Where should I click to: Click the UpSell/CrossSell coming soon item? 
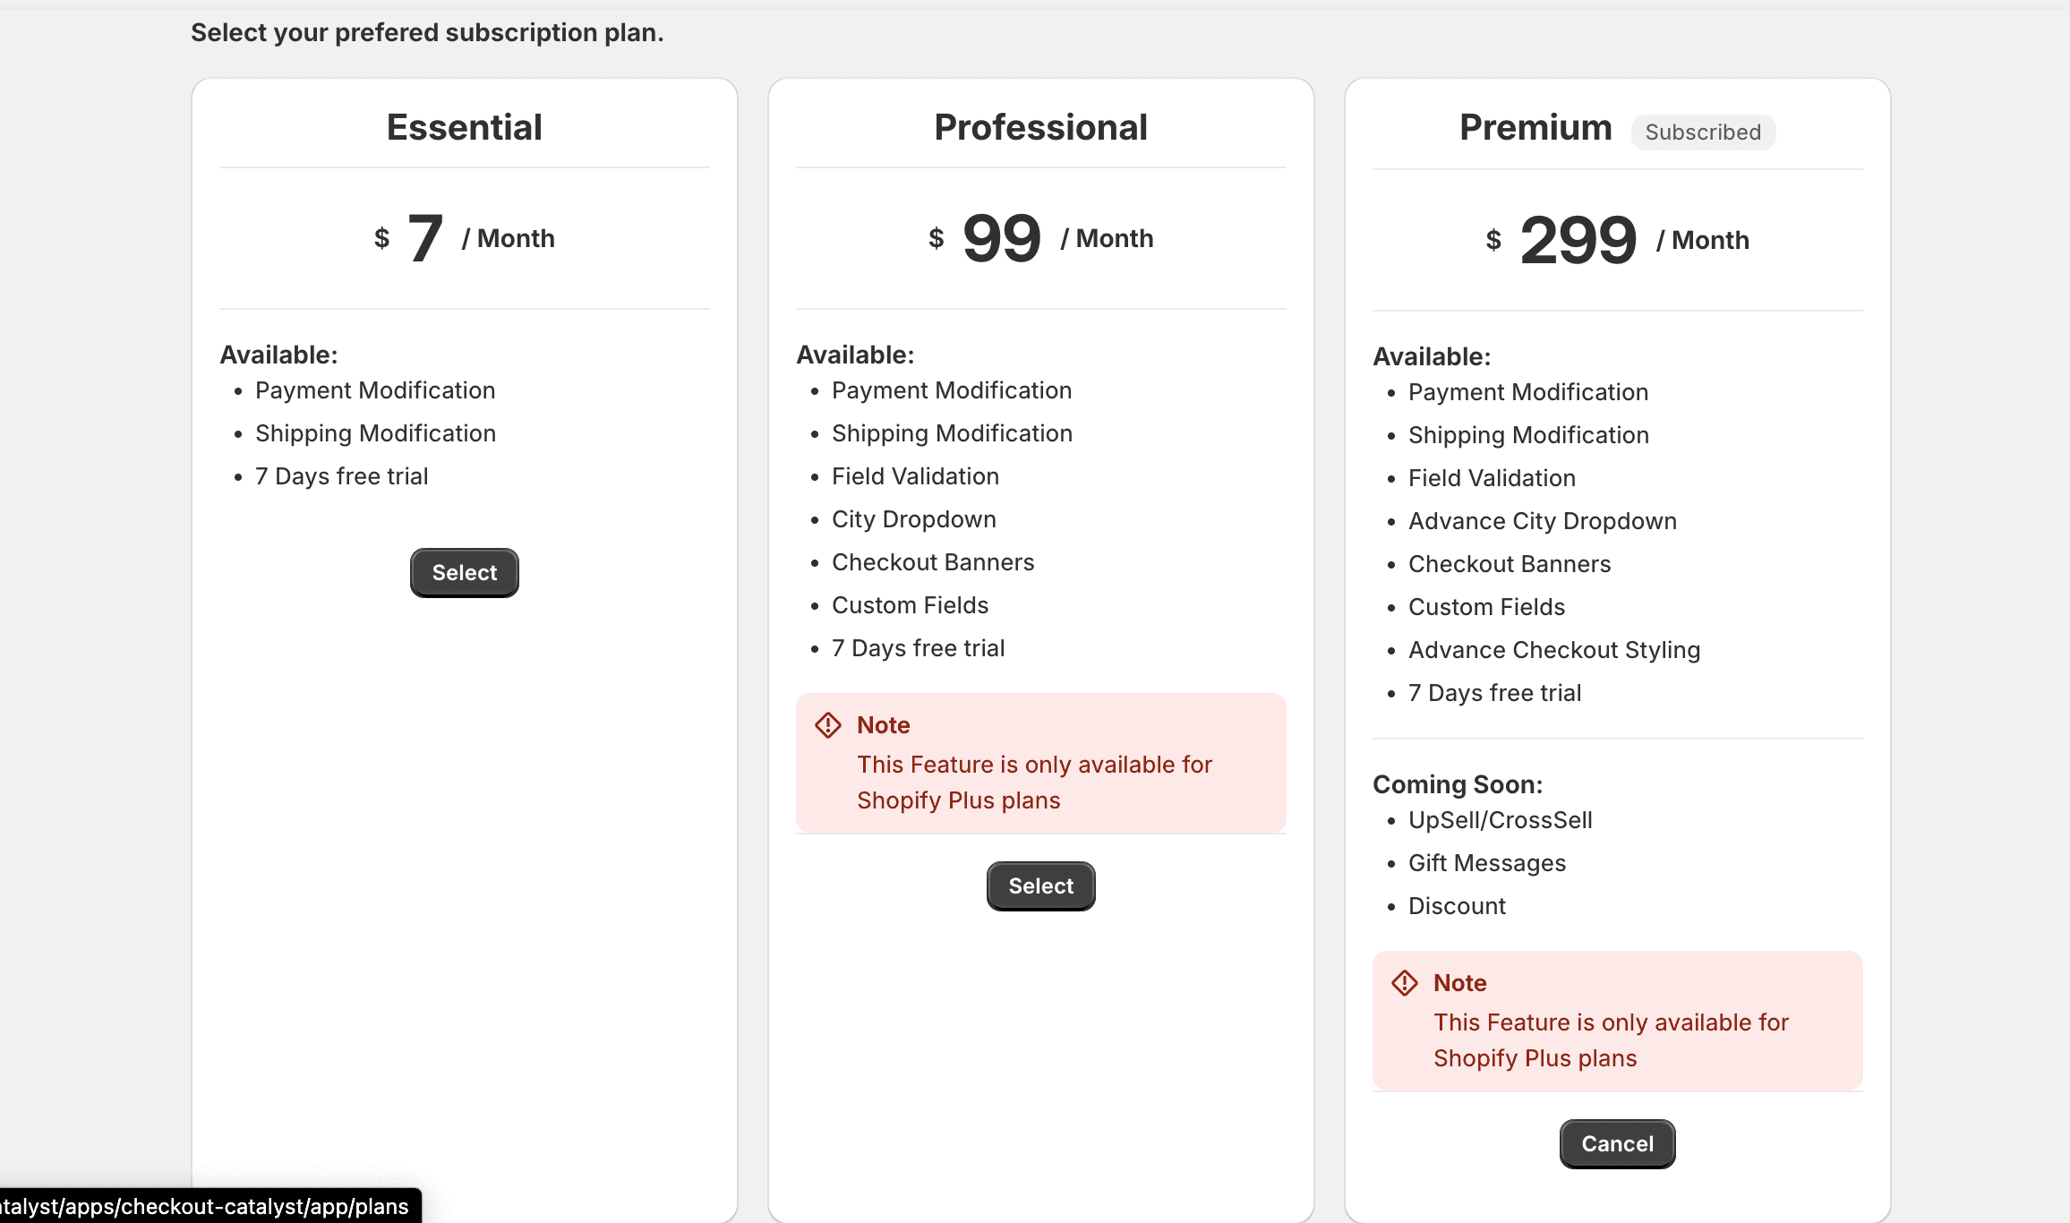pyautogui.click(x=1500, y=820)
